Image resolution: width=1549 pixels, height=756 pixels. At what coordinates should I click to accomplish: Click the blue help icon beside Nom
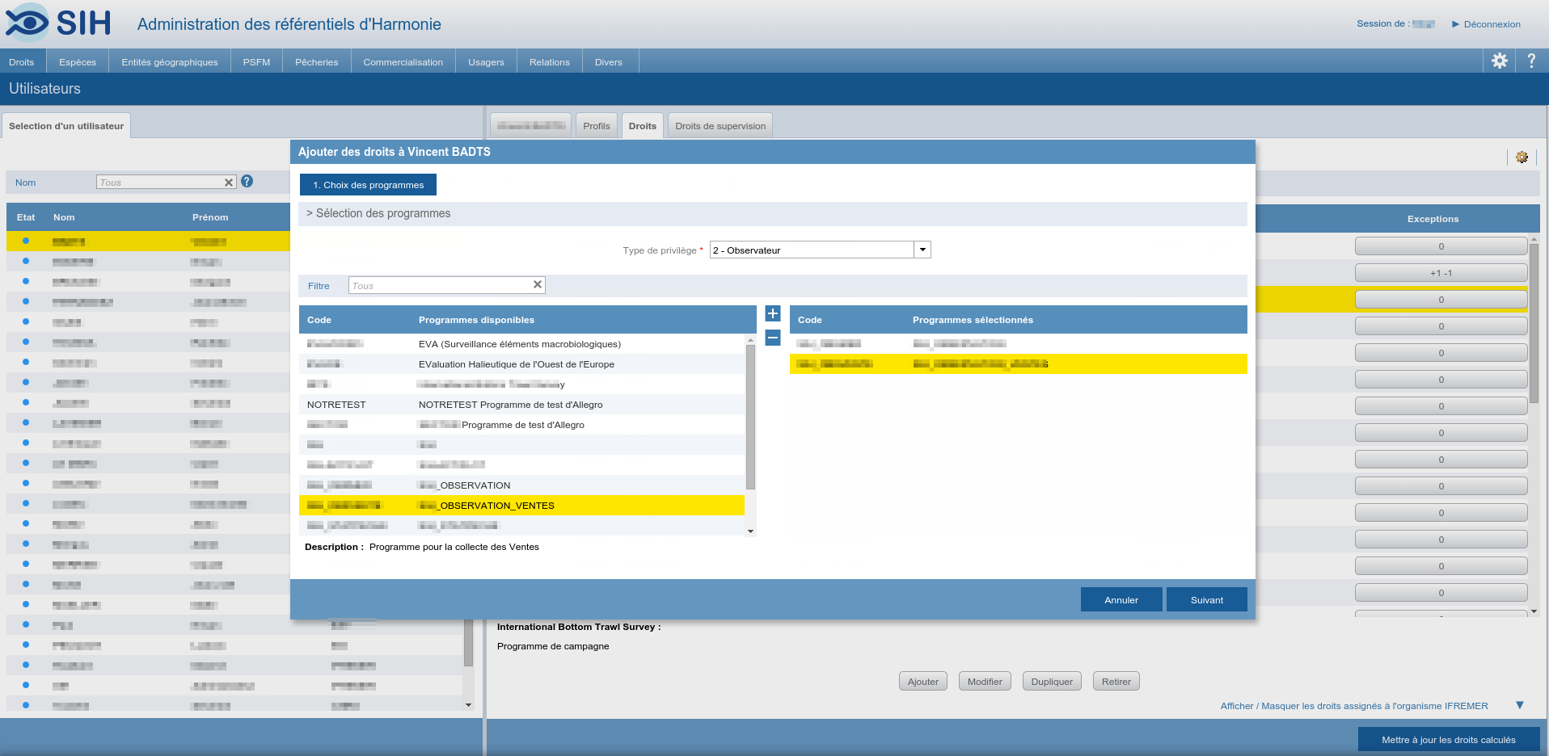247,182
